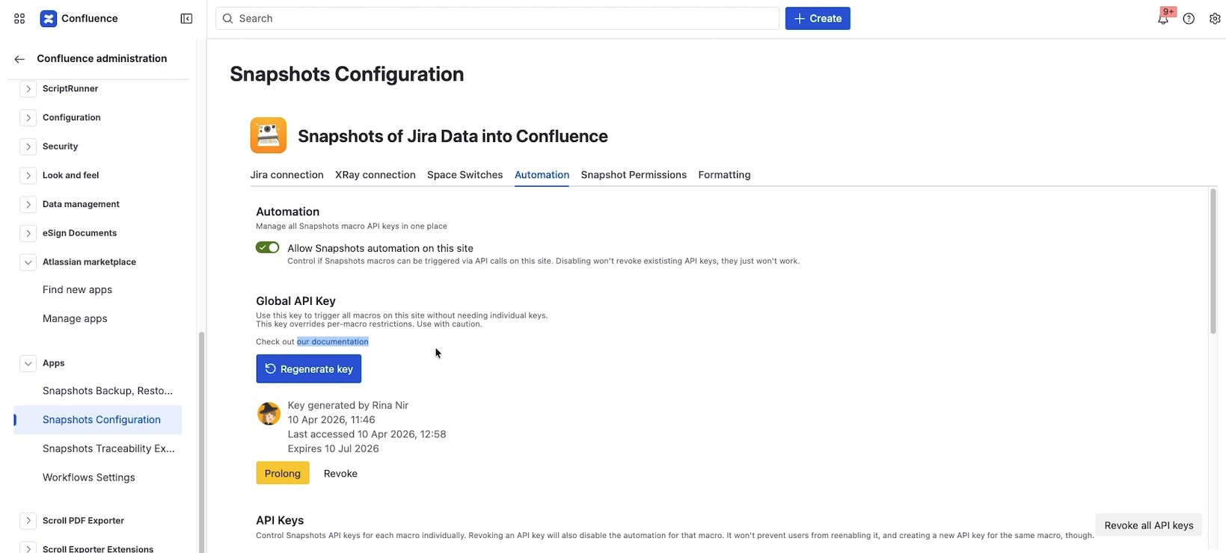Click the text Key generated by Rina Nir
This screenshot has height=553, width=1226.
pos(348,405)
